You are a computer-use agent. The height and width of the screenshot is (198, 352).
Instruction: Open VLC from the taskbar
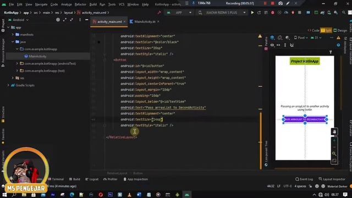[x=129, y=195]
